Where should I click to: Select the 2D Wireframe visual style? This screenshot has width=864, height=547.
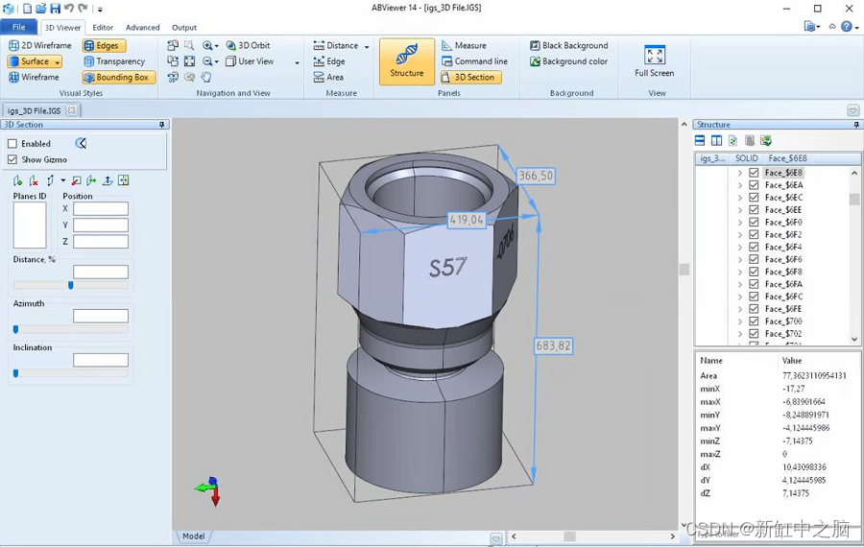[40, 45]
